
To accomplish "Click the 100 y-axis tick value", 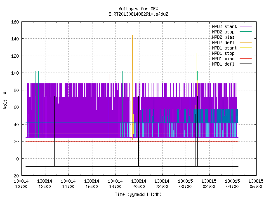I will (x=15, y=73).
